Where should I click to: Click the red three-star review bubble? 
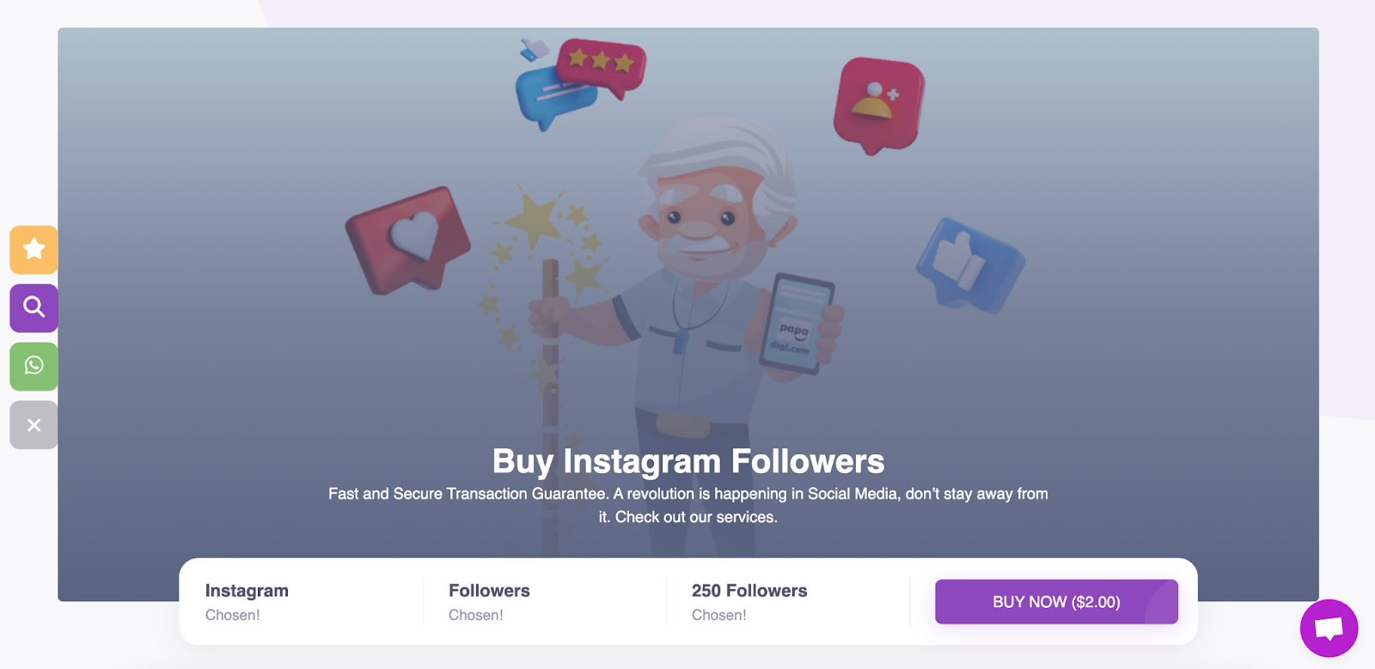[601, 65]
